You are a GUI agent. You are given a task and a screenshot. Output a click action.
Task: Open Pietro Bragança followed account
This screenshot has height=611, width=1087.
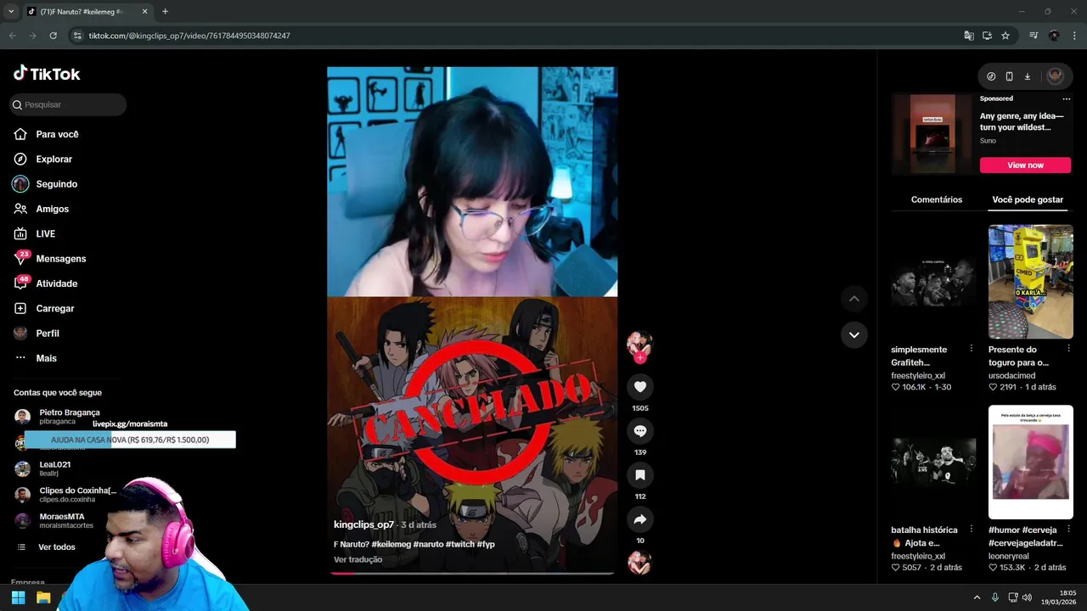tap(68, 416)
